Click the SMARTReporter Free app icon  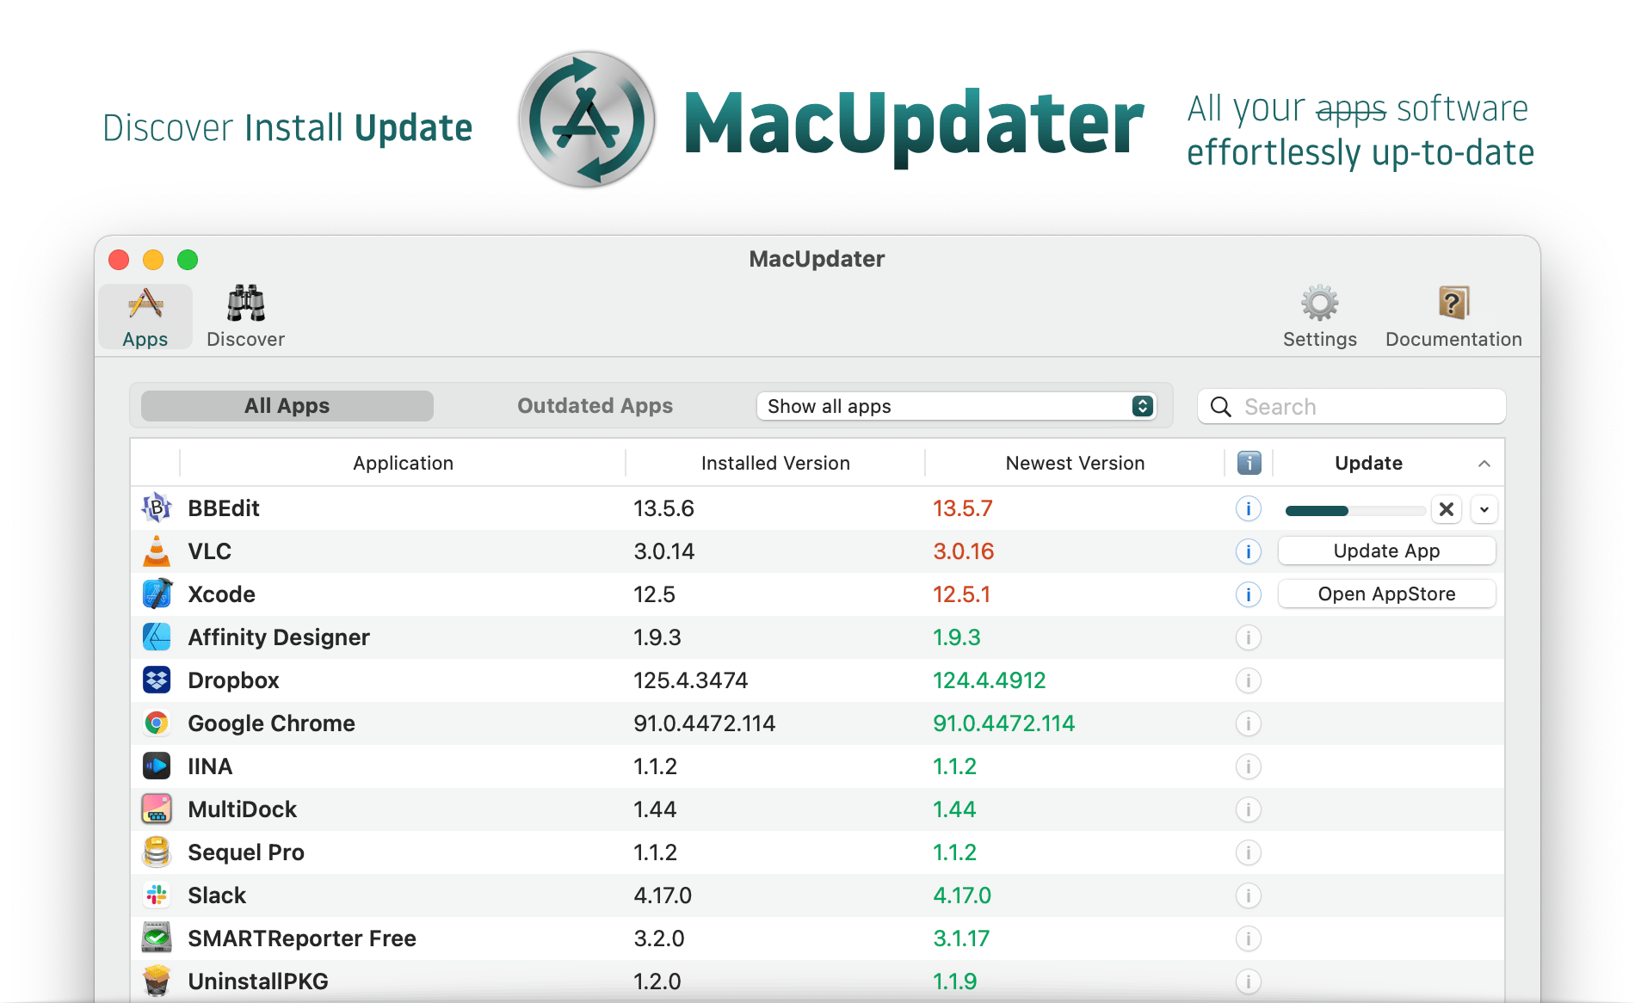tap(157, 938)
